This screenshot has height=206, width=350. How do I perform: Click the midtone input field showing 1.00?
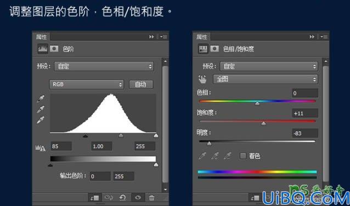click(101, 146)
